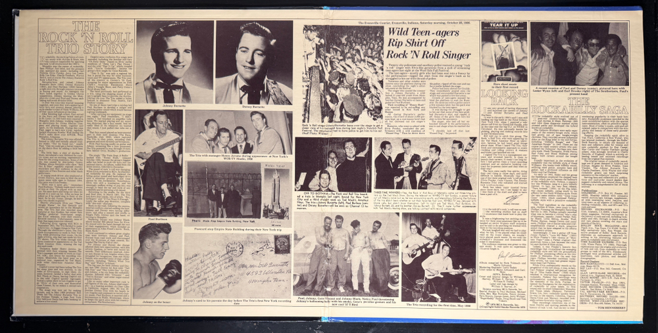Click the Tear It Up record ad
The image size is (658, 333).
[x=504, y=51]
